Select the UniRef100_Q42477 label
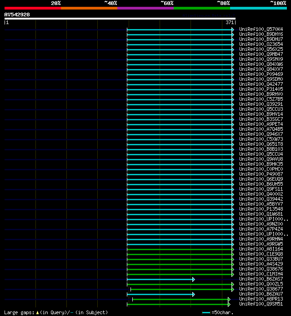 point(261,84)
